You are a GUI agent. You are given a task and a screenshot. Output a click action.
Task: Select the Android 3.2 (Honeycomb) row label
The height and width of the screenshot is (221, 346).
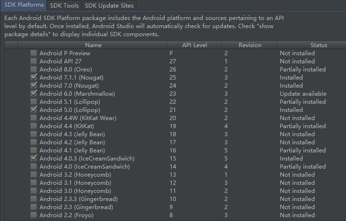75,175
